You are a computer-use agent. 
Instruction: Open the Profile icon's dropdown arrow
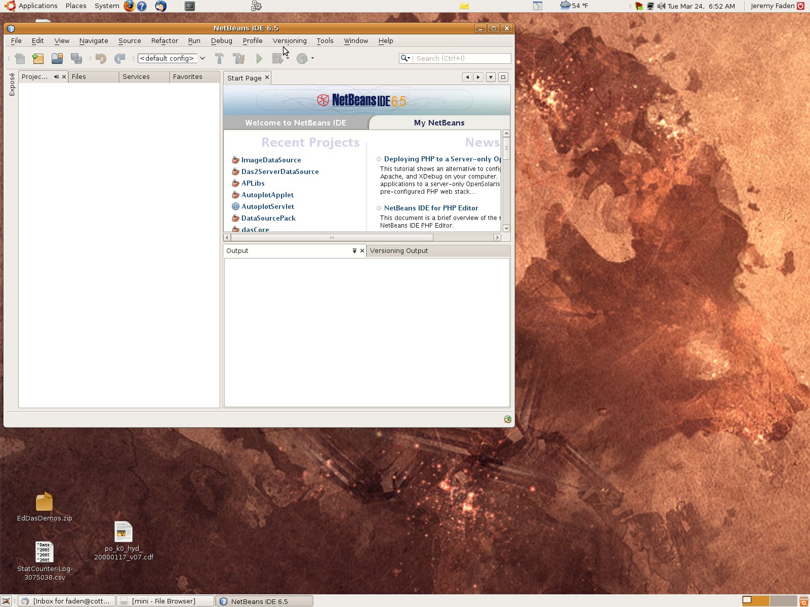[312, 58]
